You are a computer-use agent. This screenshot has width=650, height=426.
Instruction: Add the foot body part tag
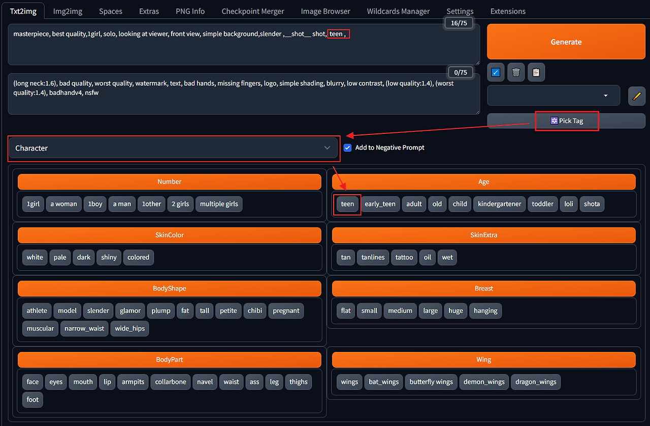pos(33,400)
